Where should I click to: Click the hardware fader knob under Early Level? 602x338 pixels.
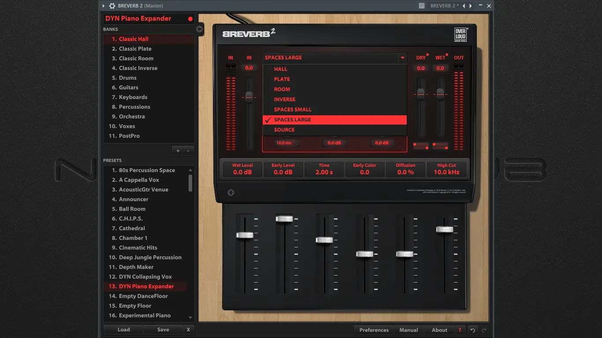click(284, 219)
